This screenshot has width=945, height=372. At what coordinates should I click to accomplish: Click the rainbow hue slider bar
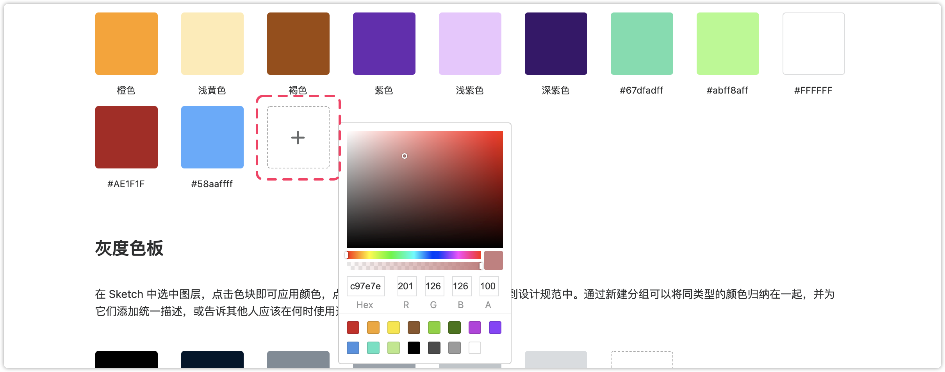tap(414, 255)
